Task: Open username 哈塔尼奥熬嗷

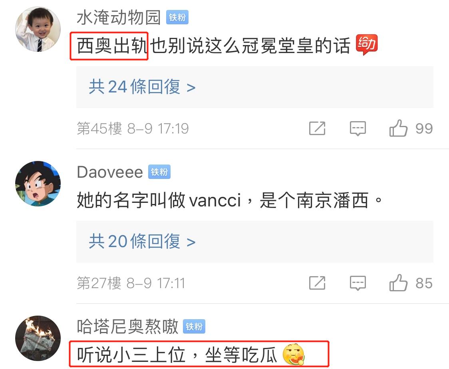Action: 128,326
